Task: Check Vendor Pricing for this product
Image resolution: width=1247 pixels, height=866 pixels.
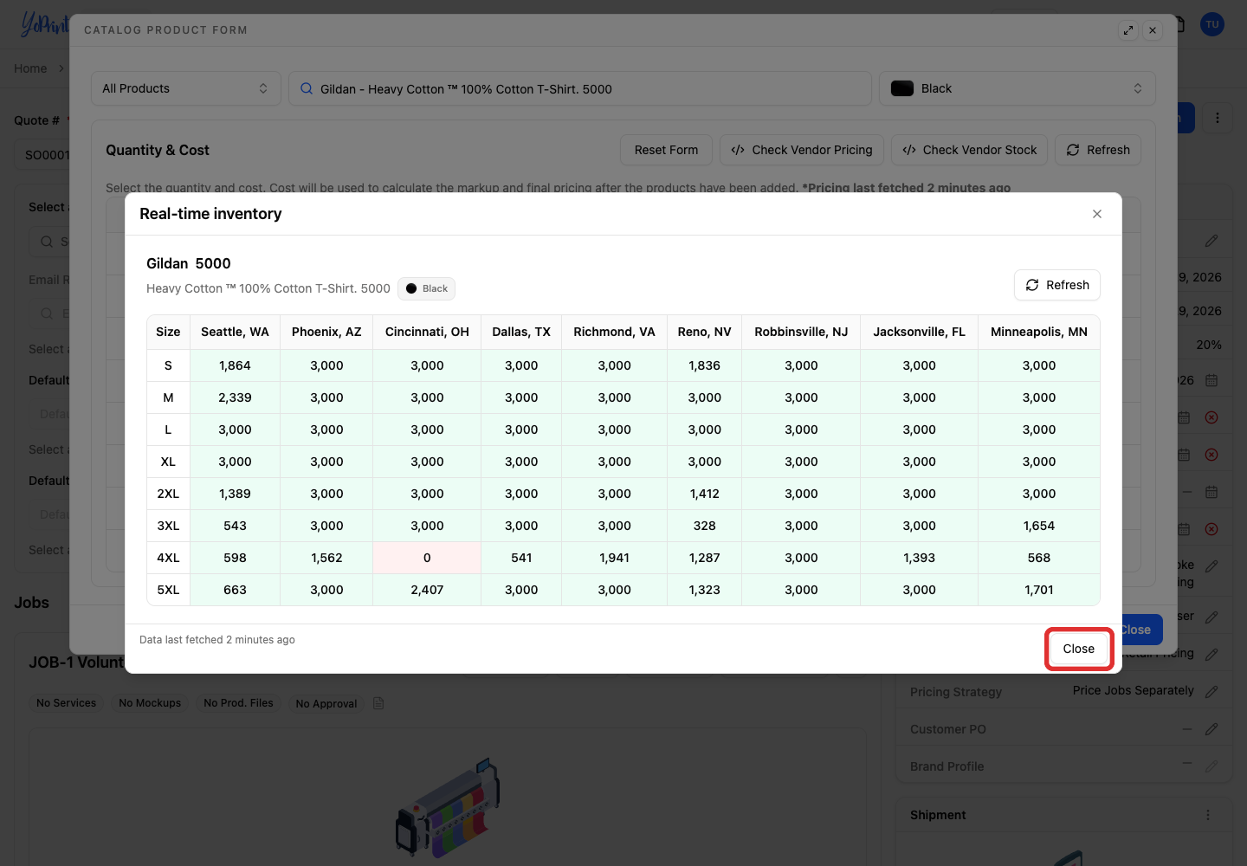Action: (x=802, y=150)
